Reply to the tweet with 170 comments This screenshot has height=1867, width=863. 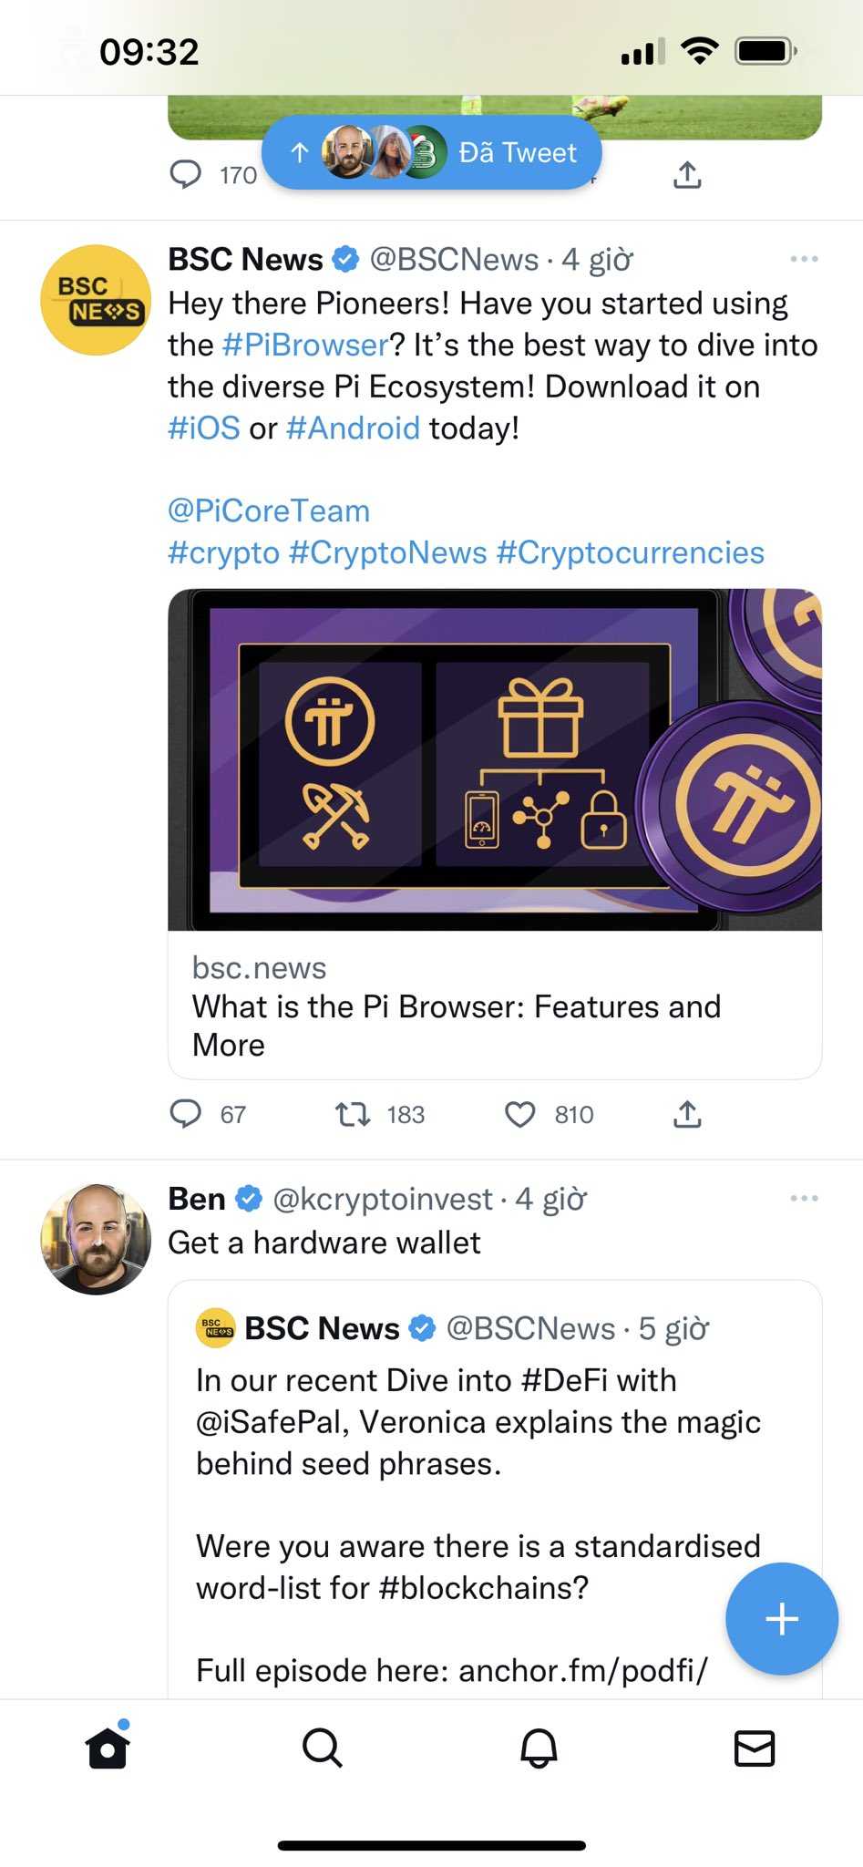tap(186, 174)
